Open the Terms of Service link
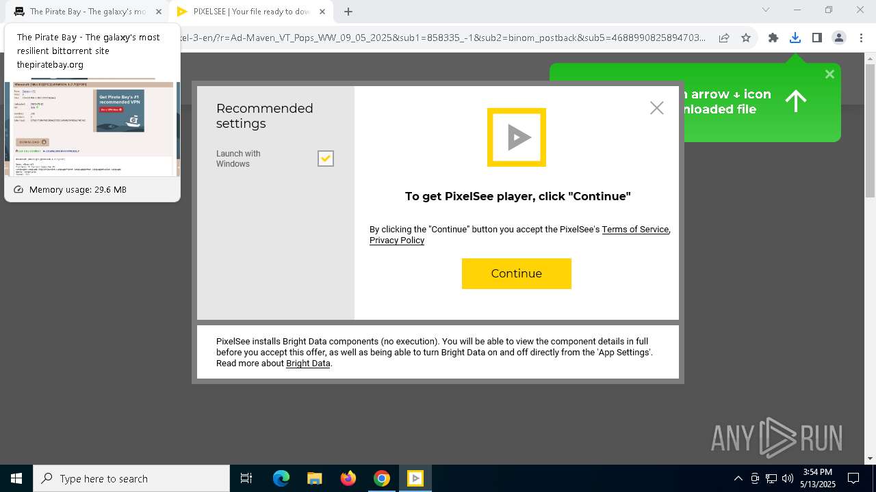The height and width of the screenshot is (492, 876). click(635, 230)
